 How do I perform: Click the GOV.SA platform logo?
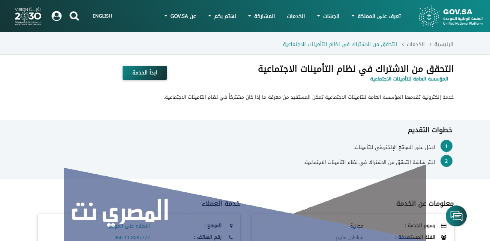click(x=445, y=16)
